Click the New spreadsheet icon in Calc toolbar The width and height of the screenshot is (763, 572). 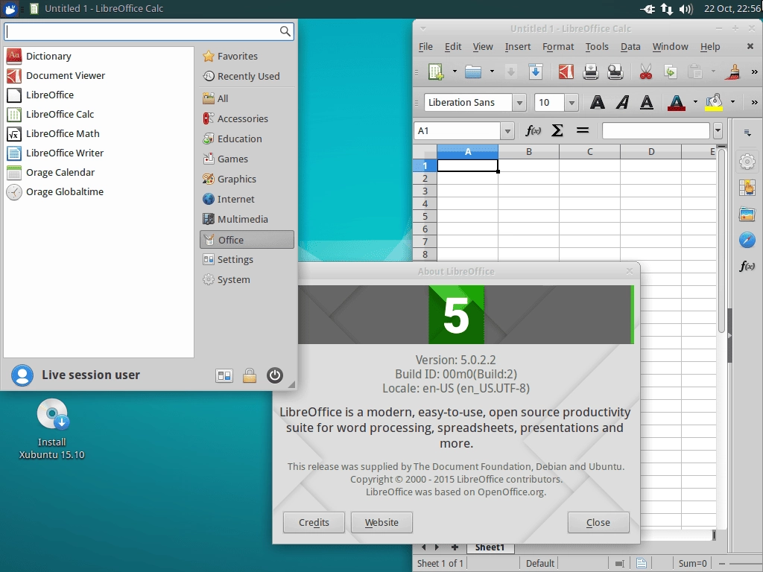pyautogui.click(x=435, y=71)
